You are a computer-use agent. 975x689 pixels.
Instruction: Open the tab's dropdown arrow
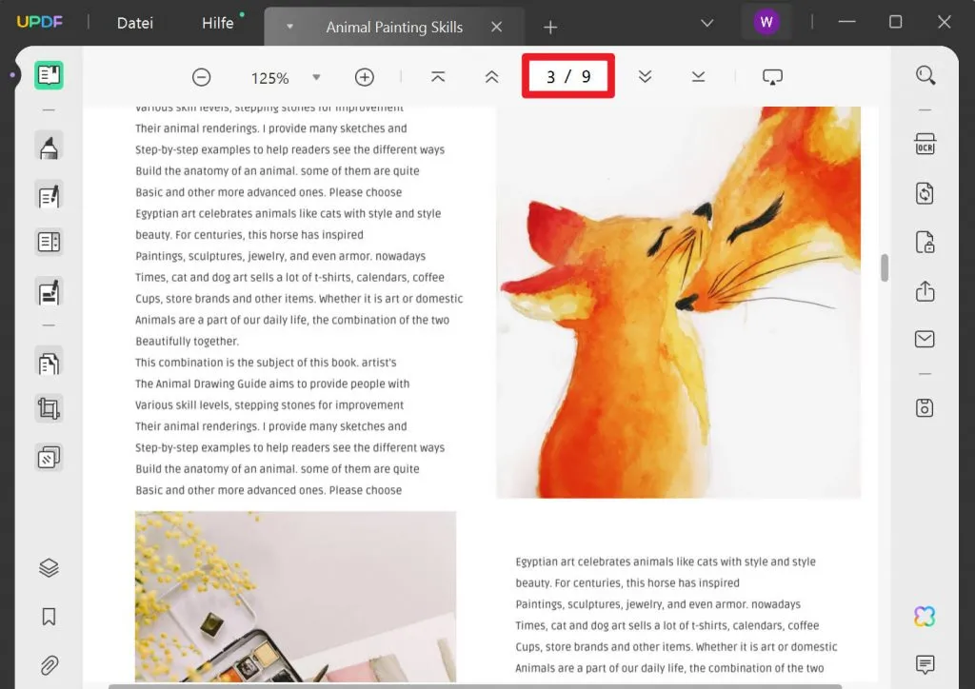pyautogui.click(x=289, y=27)
